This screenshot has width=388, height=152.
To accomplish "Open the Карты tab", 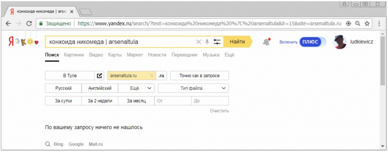I will tap(115, 55).
